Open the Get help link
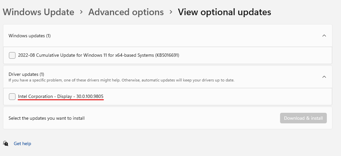The height and width of the screenshot is (156, 341). (22, 143)
